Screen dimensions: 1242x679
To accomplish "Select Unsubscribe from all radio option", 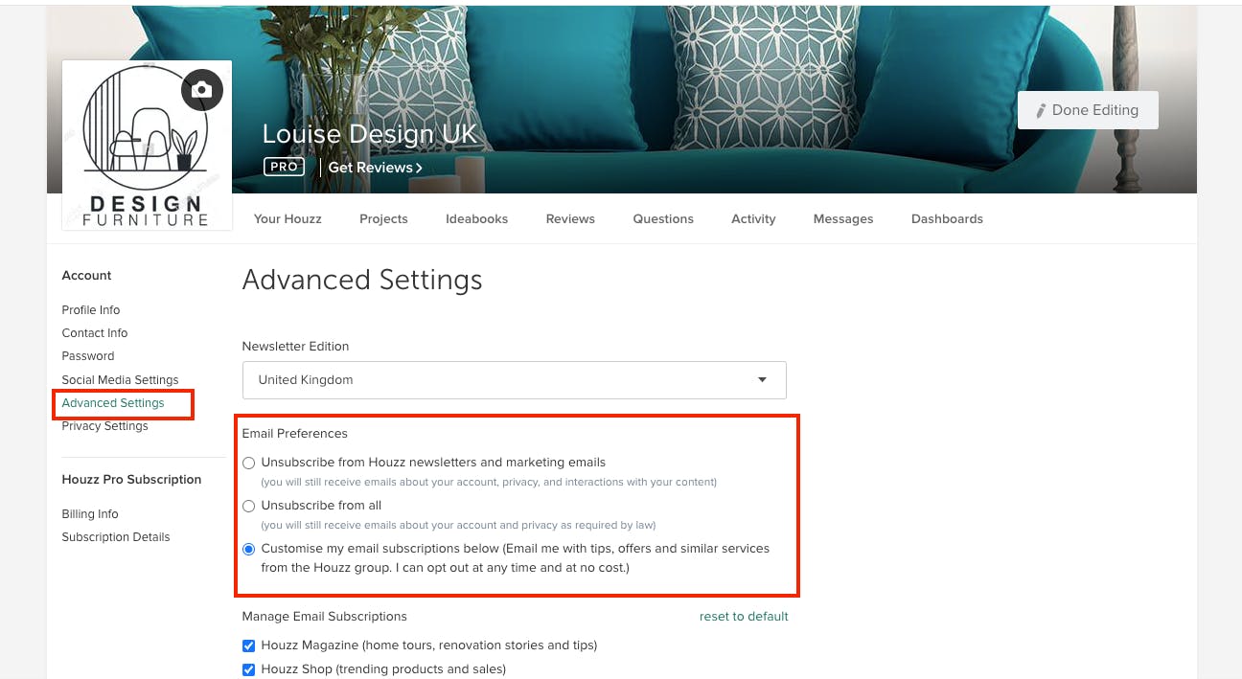I will point(249,506).
